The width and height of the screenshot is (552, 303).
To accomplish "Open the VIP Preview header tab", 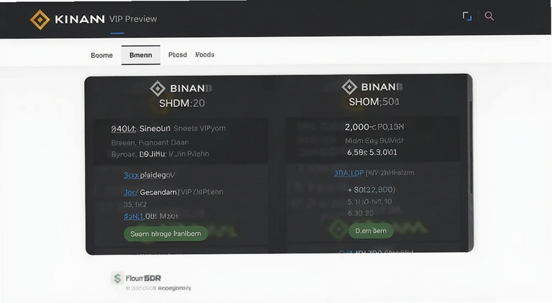I will tap(132, 19).
